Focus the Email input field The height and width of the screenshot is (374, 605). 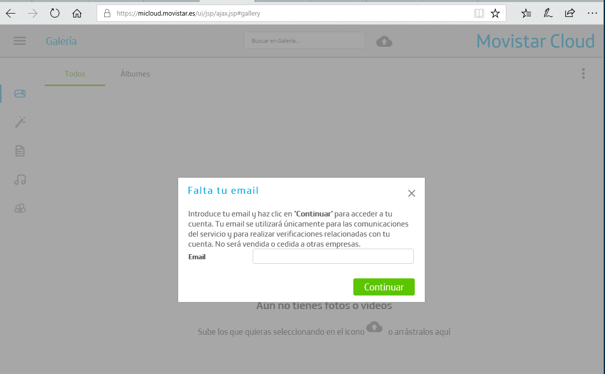point(333,257)
